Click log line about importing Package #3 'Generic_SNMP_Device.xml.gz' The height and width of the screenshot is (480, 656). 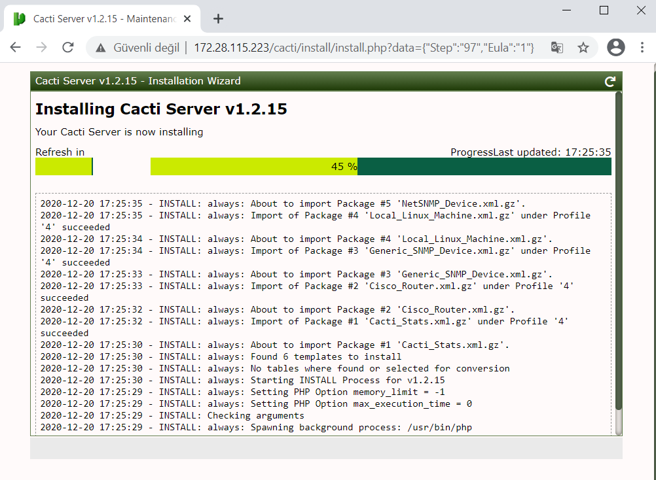pyautogui.click(x=297, y=275)
